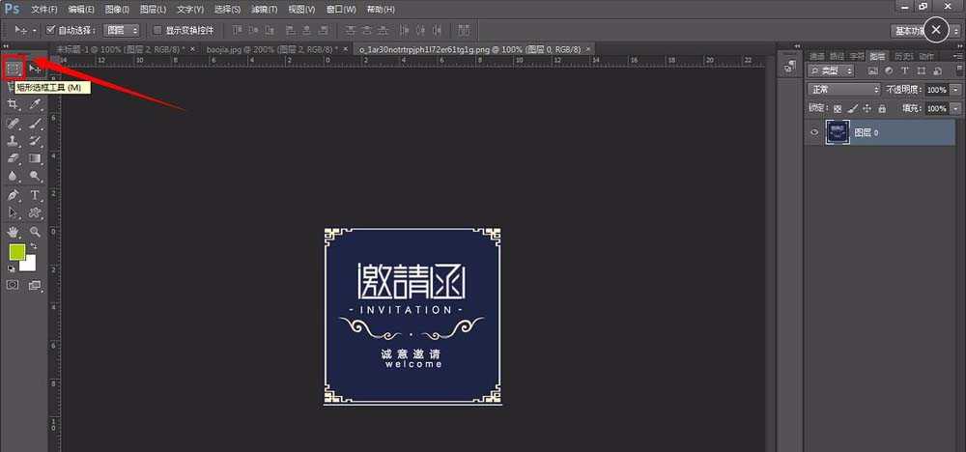
Task: Switch to the 通道 panel tab
Action: 817,56
